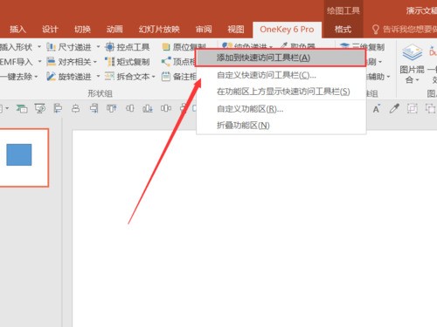
Task: Click the align right icon in toolbar
Action: coord(94,109)
